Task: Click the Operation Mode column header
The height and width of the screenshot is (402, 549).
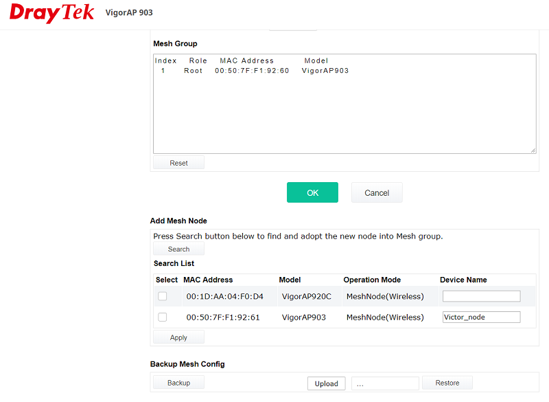Action: (x=372, y=280)
